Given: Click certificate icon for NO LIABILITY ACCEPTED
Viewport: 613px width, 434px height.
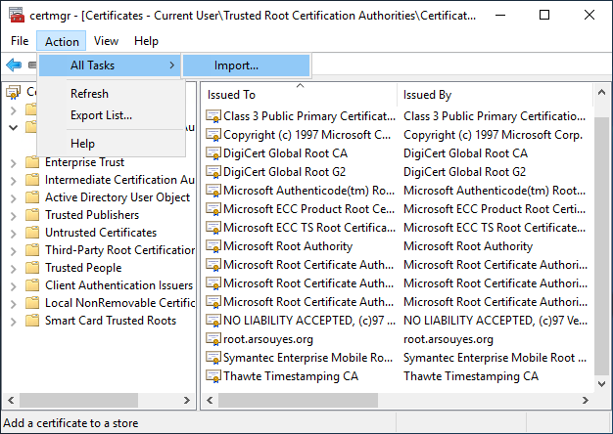Looking at the screenshot, I should (213, 321).
